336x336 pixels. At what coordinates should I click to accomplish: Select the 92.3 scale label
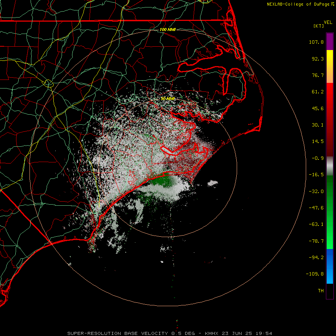[x=318, y=59]
